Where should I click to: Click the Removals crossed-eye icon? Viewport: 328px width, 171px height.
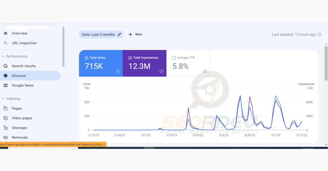click(x=5, y=137)
